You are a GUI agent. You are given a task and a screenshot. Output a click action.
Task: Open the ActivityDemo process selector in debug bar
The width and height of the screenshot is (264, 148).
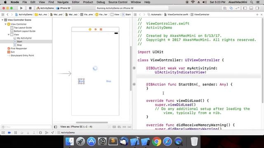coord(66,132)
